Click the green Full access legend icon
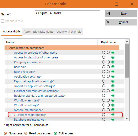Screen dimensions: 138x136 (55, 133)
